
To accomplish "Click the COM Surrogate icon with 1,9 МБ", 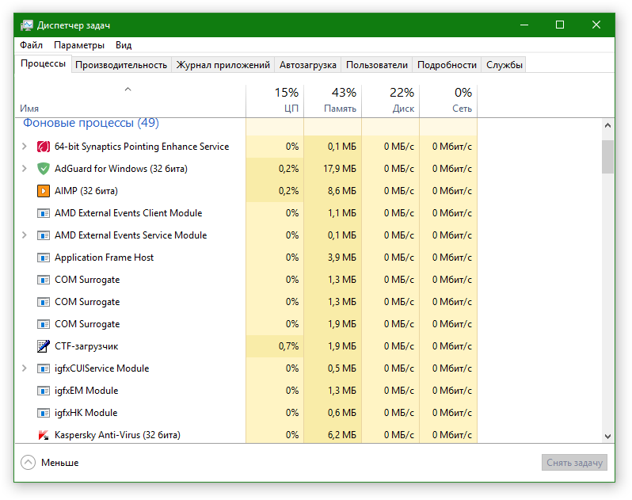I will coord(43,324).
